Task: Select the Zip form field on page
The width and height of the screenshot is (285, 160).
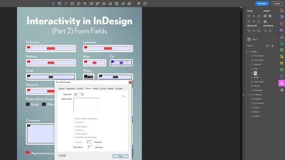Action: tap(121, 63)
